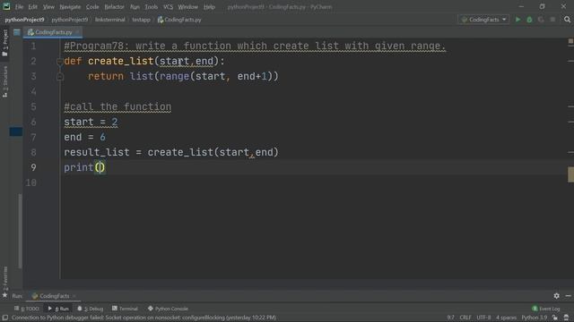Click the testapp breadcrumb
Image resolution: width=574 pixels, height=322 pixels.
click(141, 20)
